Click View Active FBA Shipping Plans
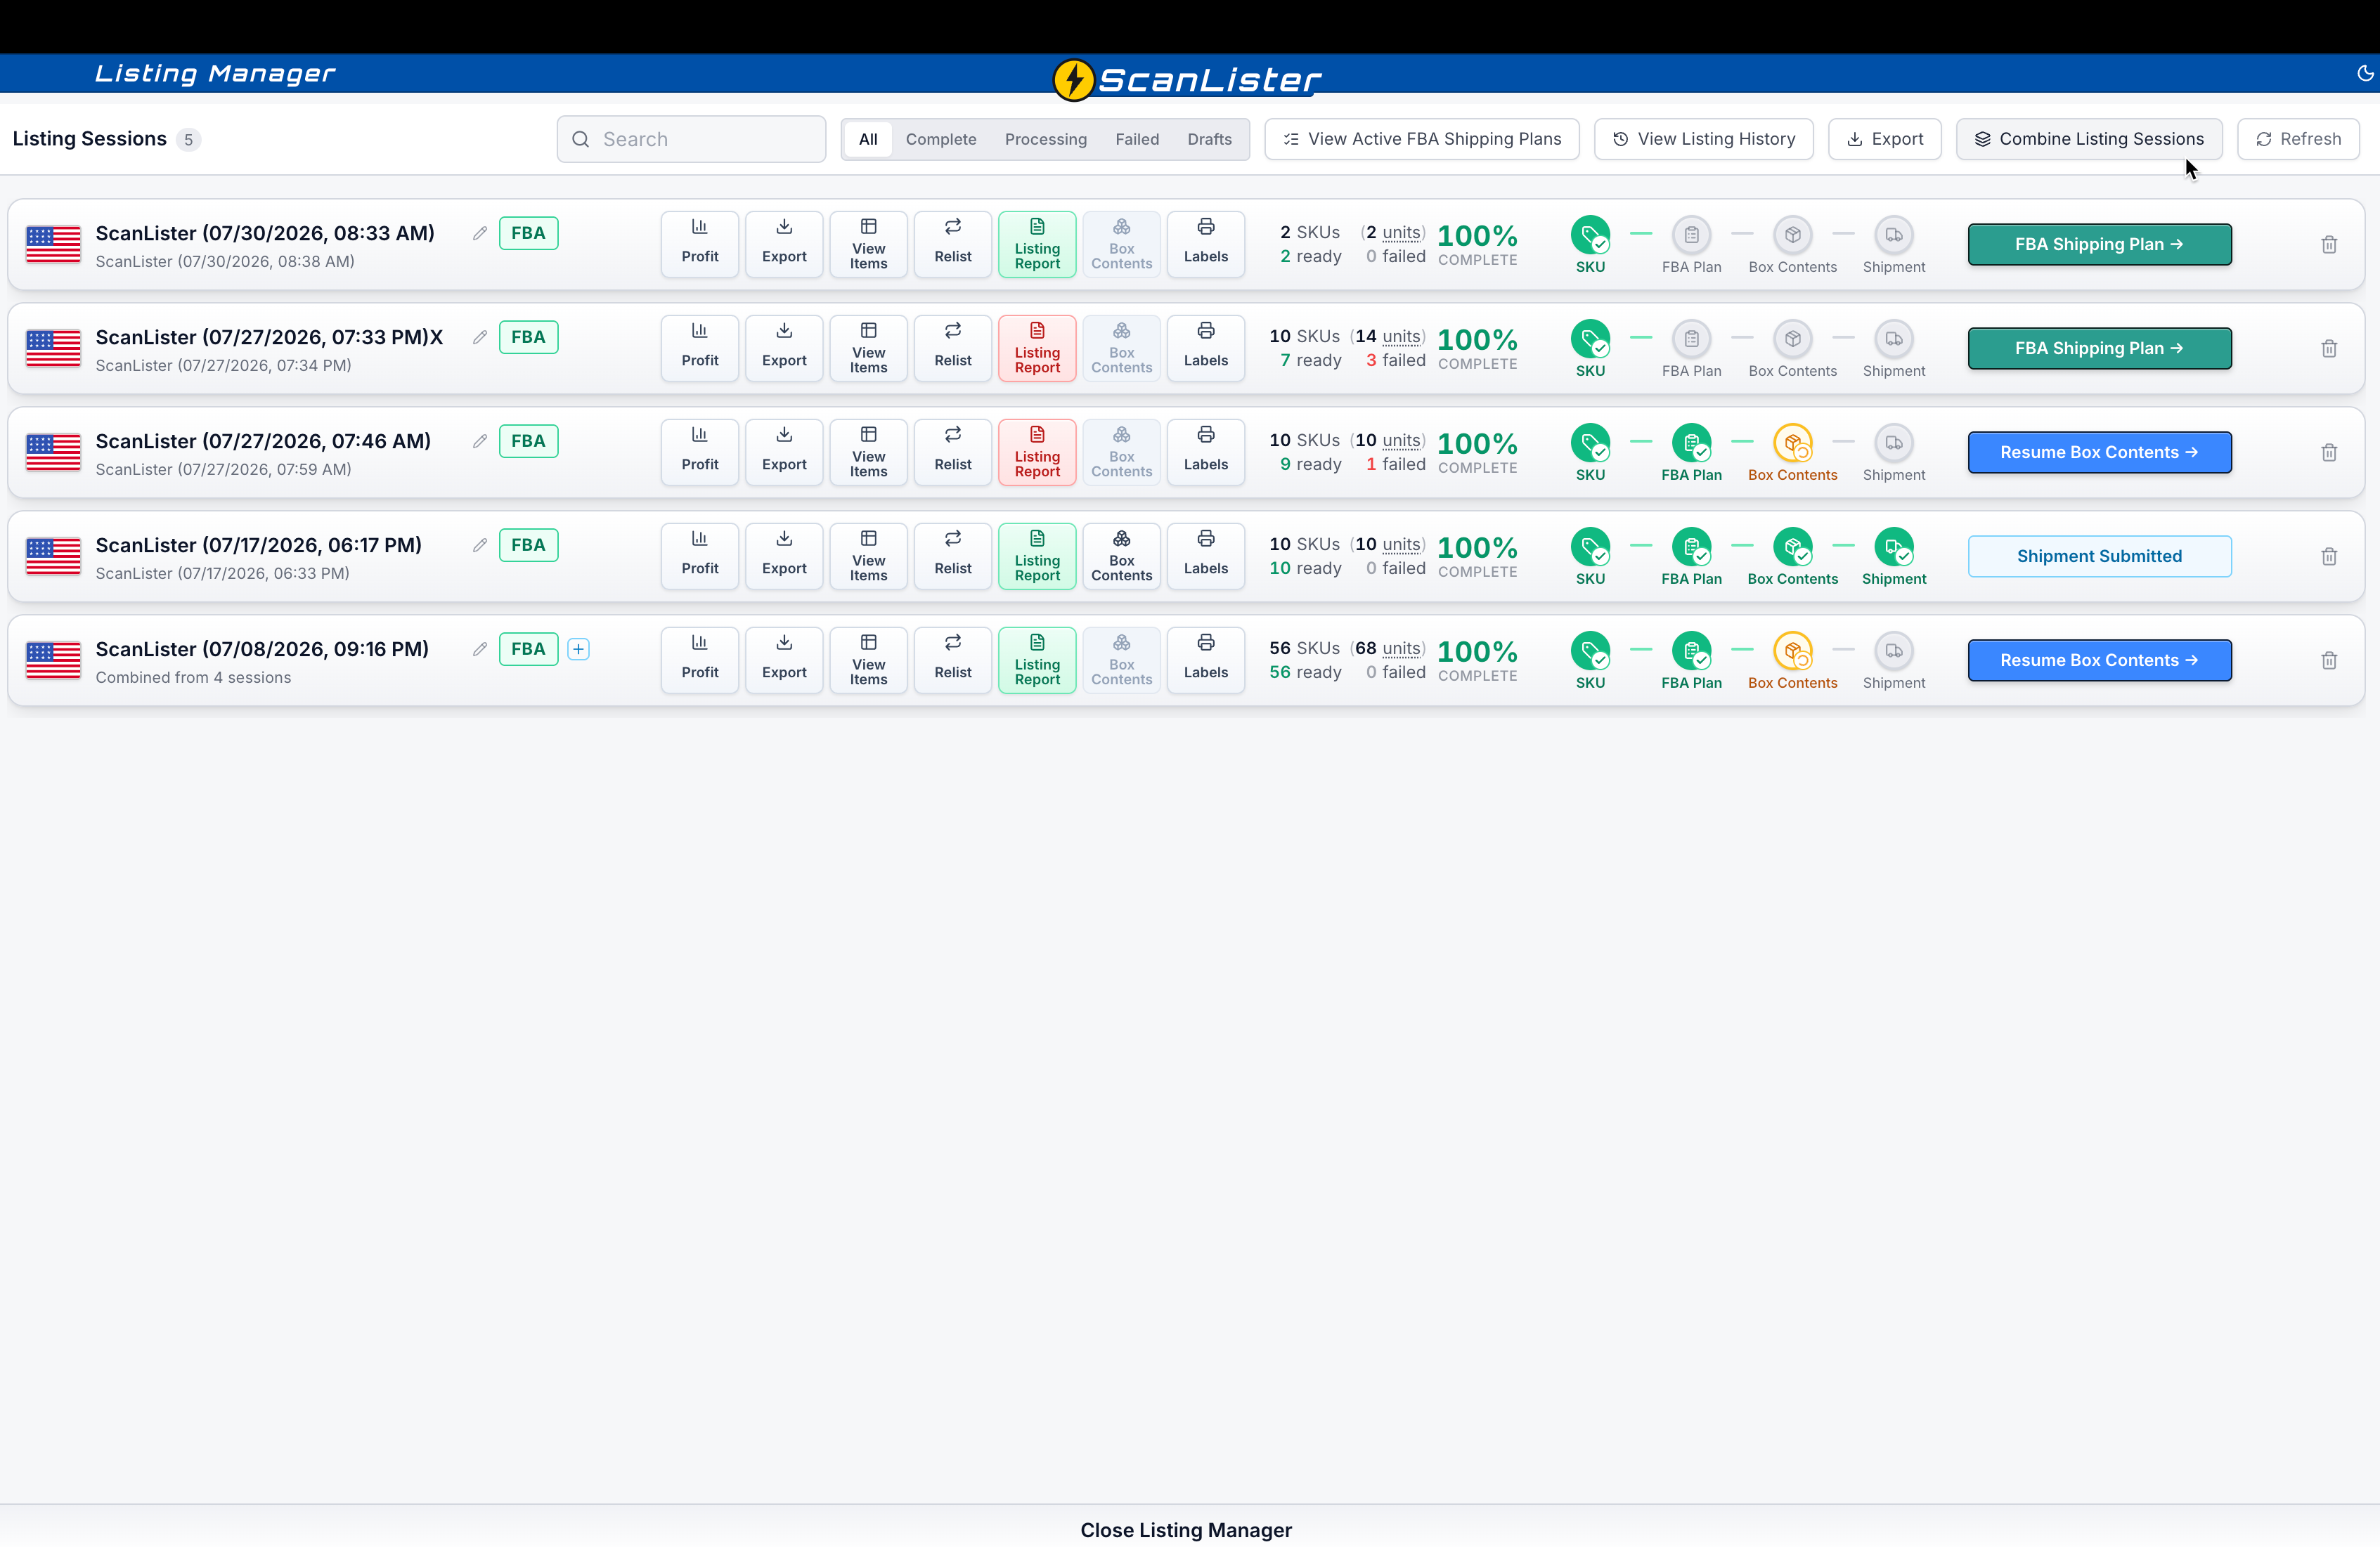This screenshot has height=1547, width=2380. click(1422, 139)
